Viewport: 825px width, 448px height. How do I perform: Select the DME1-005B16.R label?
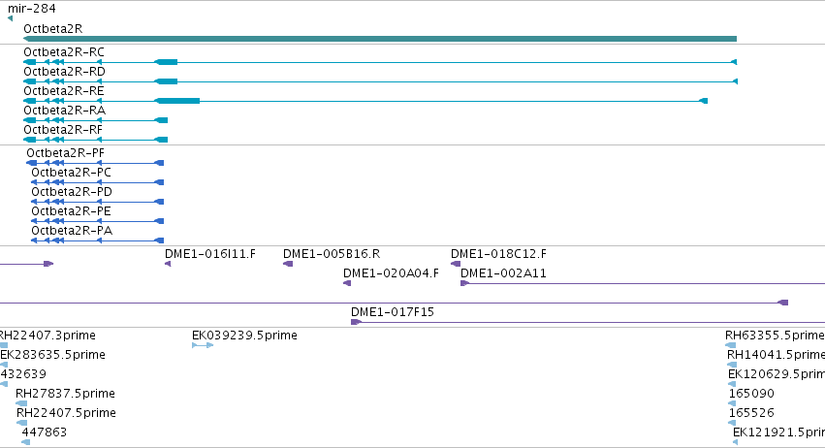[332, 254]
